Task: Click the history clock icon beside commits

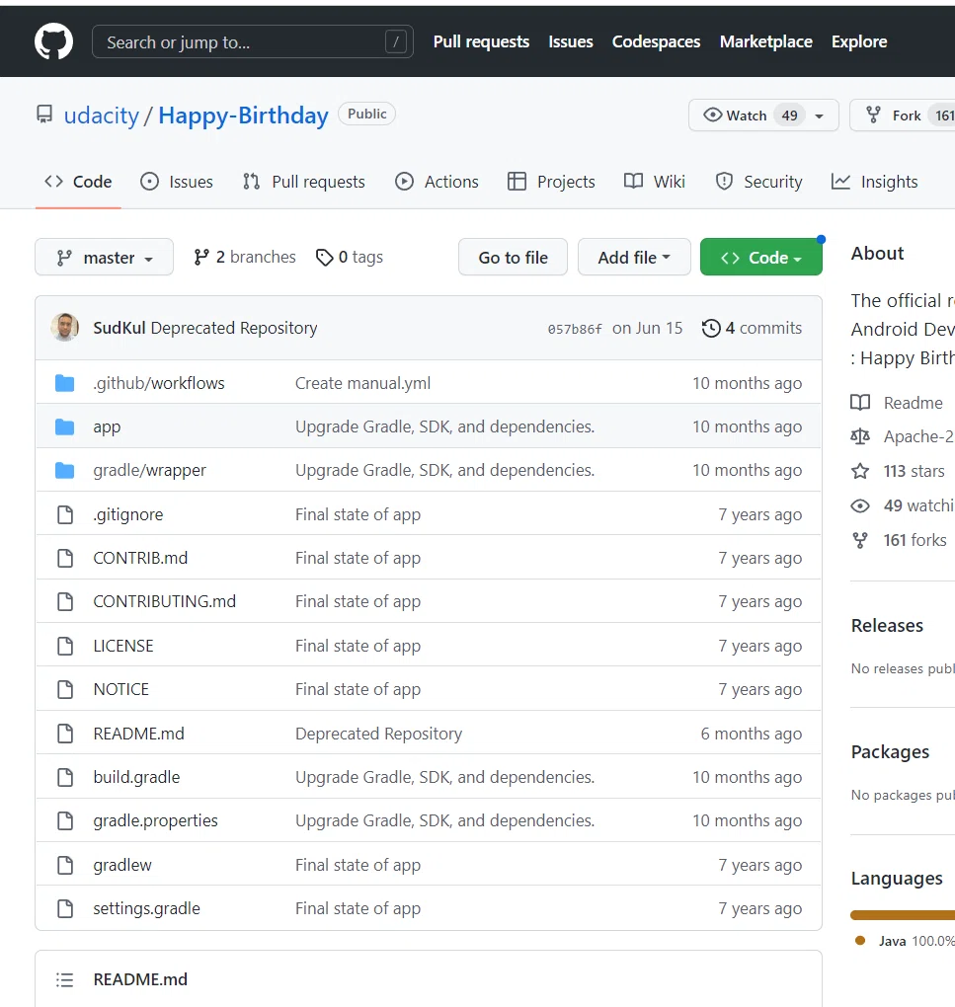Action: point(711,328)
